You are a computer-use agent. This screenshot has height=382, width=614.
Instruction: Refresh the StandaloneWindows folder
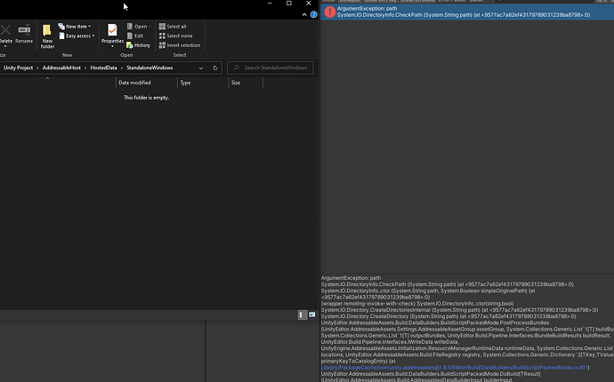215,68
